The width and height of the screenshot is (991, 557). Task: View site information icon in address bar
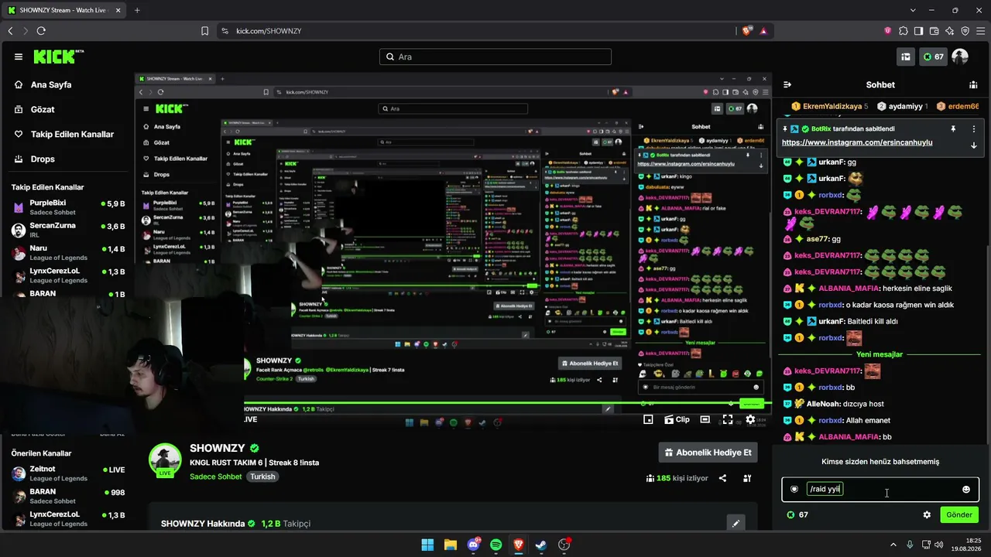click(x=225, y=31)
